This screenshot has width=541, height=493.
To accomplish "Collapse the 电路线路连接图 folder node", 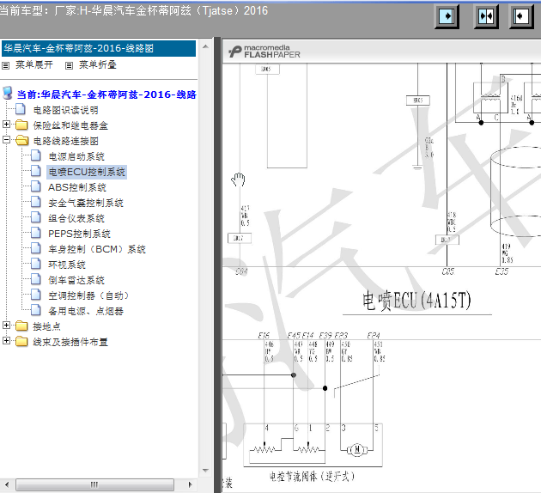I will 6,140.
